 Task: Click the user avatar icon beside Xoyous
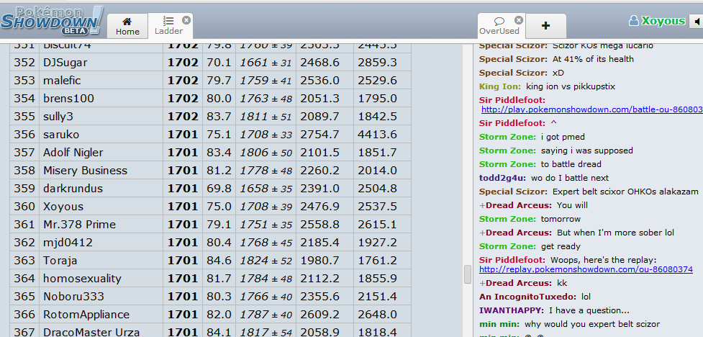point(633,21)
